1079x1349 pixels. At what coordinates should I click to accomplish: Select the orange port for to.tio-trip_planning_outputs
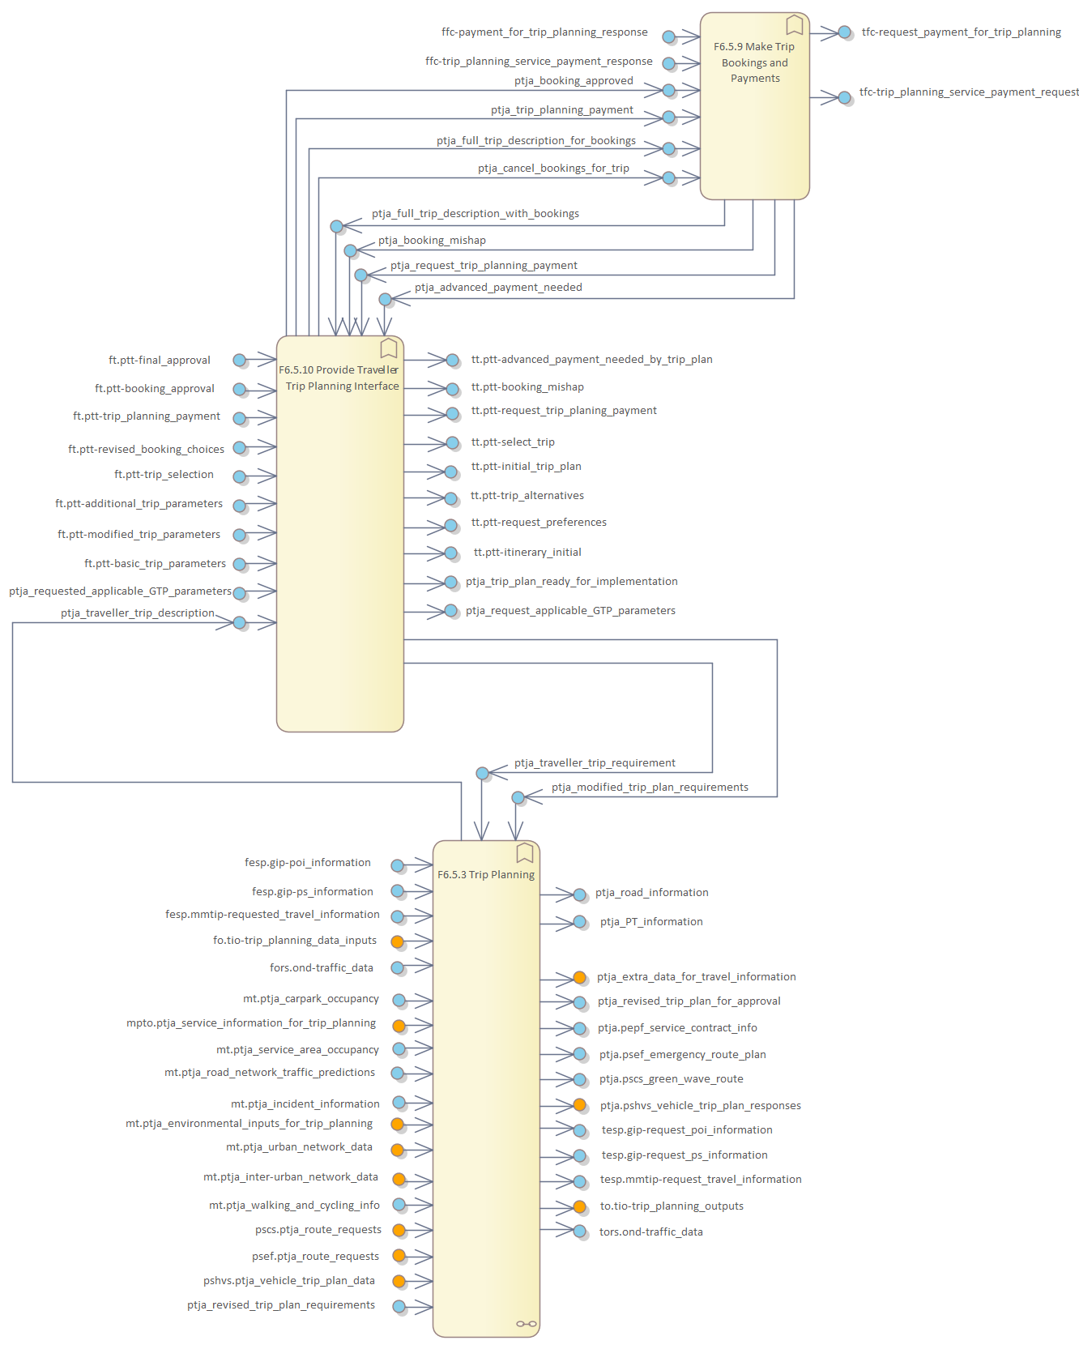580,1207
